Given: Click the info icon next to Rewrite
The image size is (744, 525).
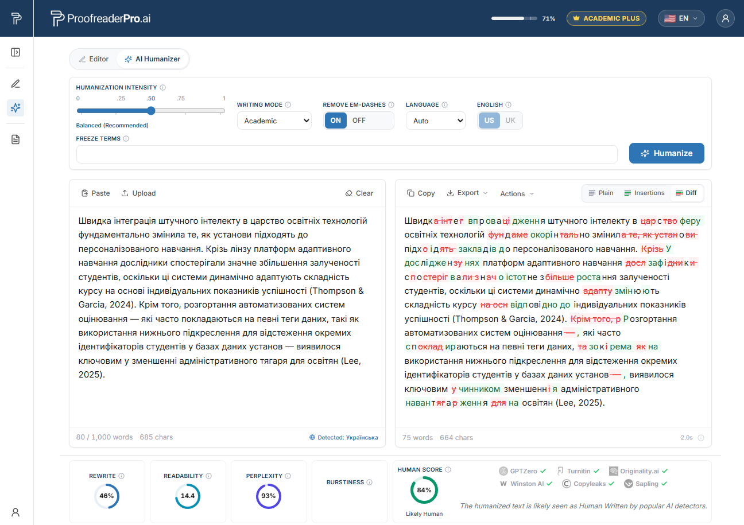Looking at the screenshot, I should click(122, 476).
